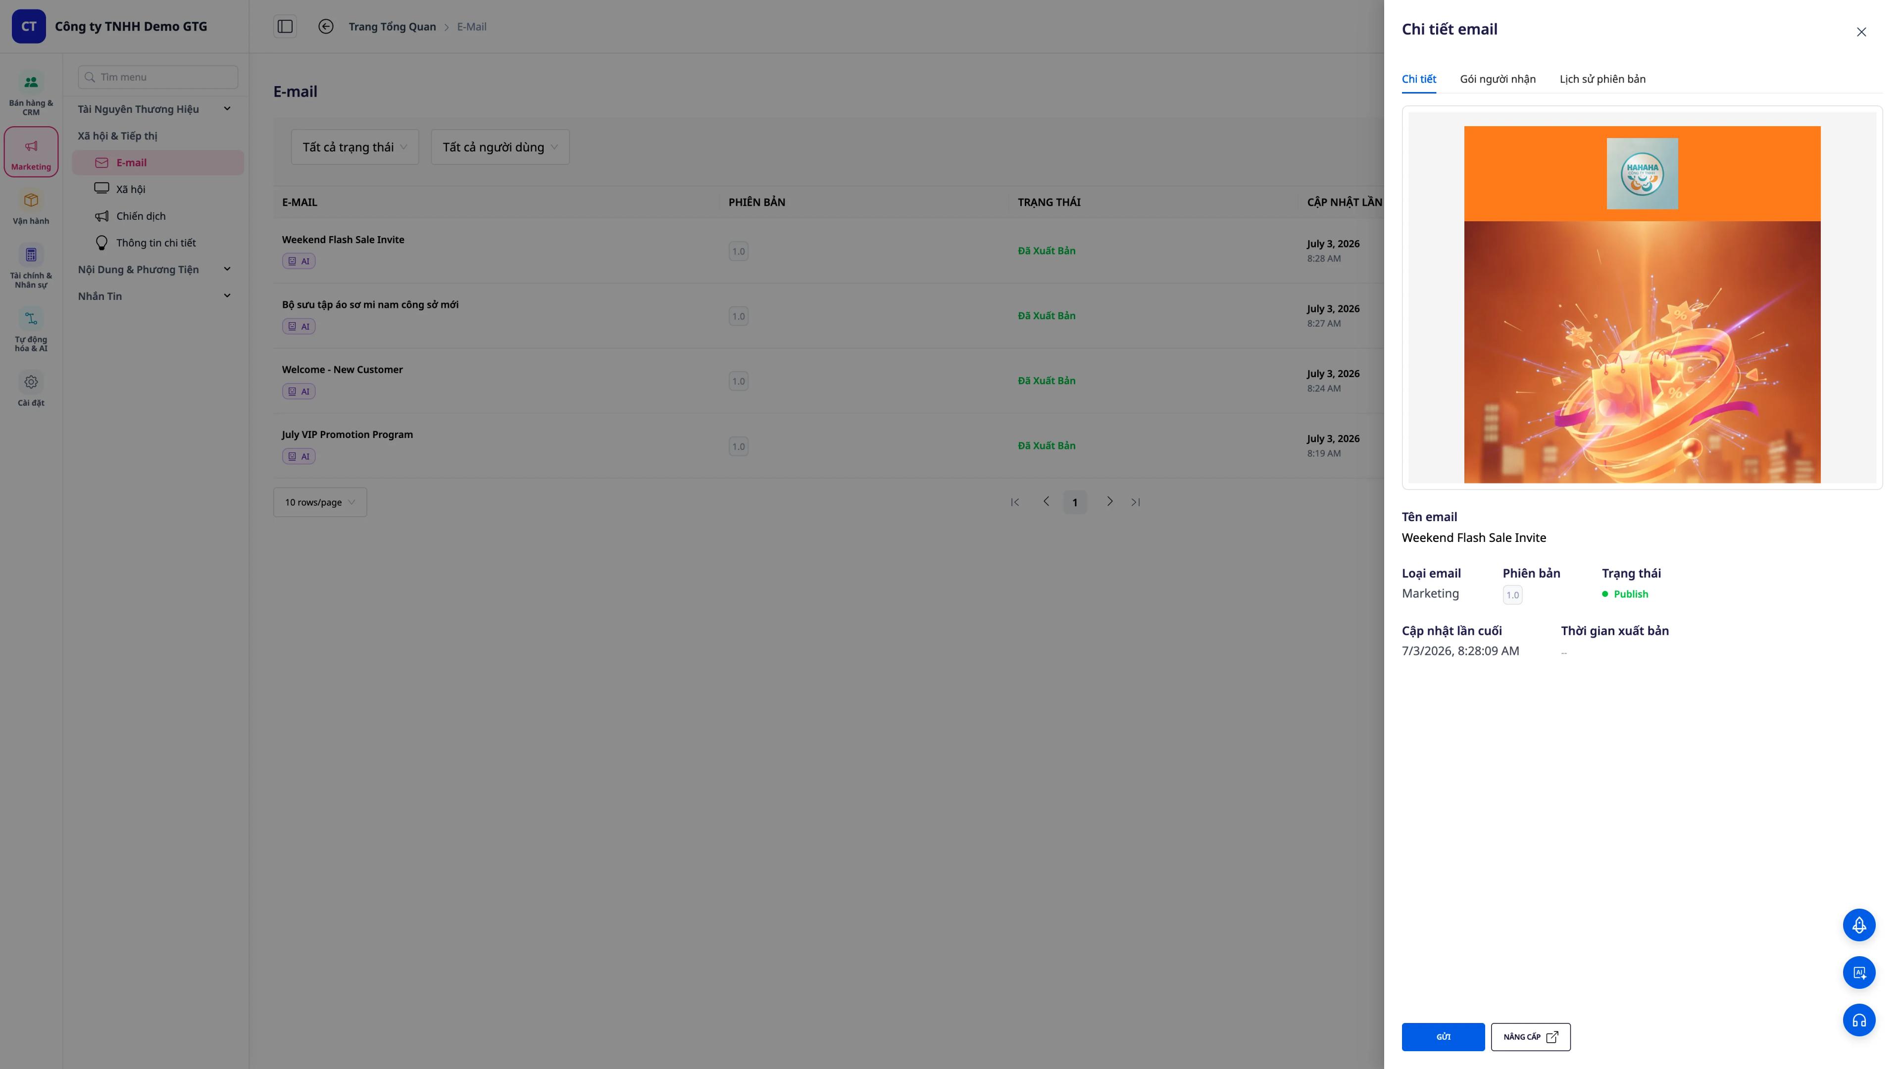Click the NÂNG CẤP button
Viewport: 1901px width, 1069px height.
pyautogui.click(x=1531, y=1036)
